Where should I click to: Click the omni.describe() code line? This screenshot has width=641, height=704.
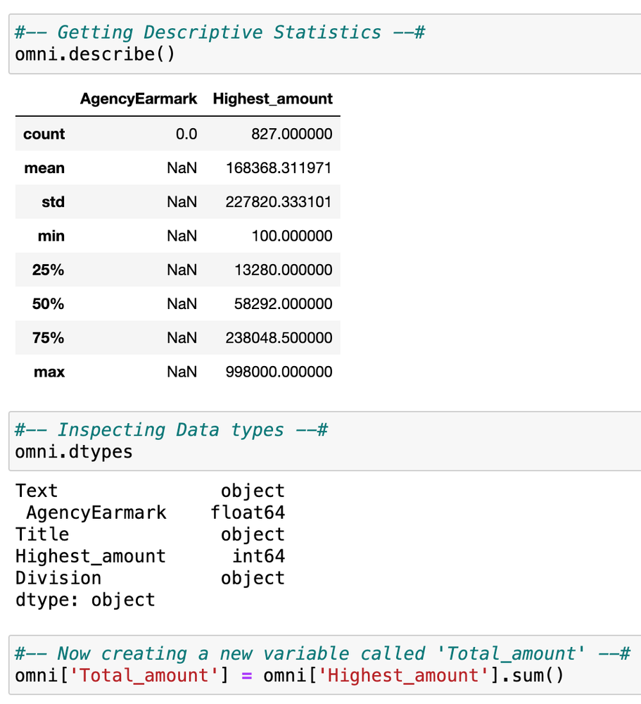[95, 54]
